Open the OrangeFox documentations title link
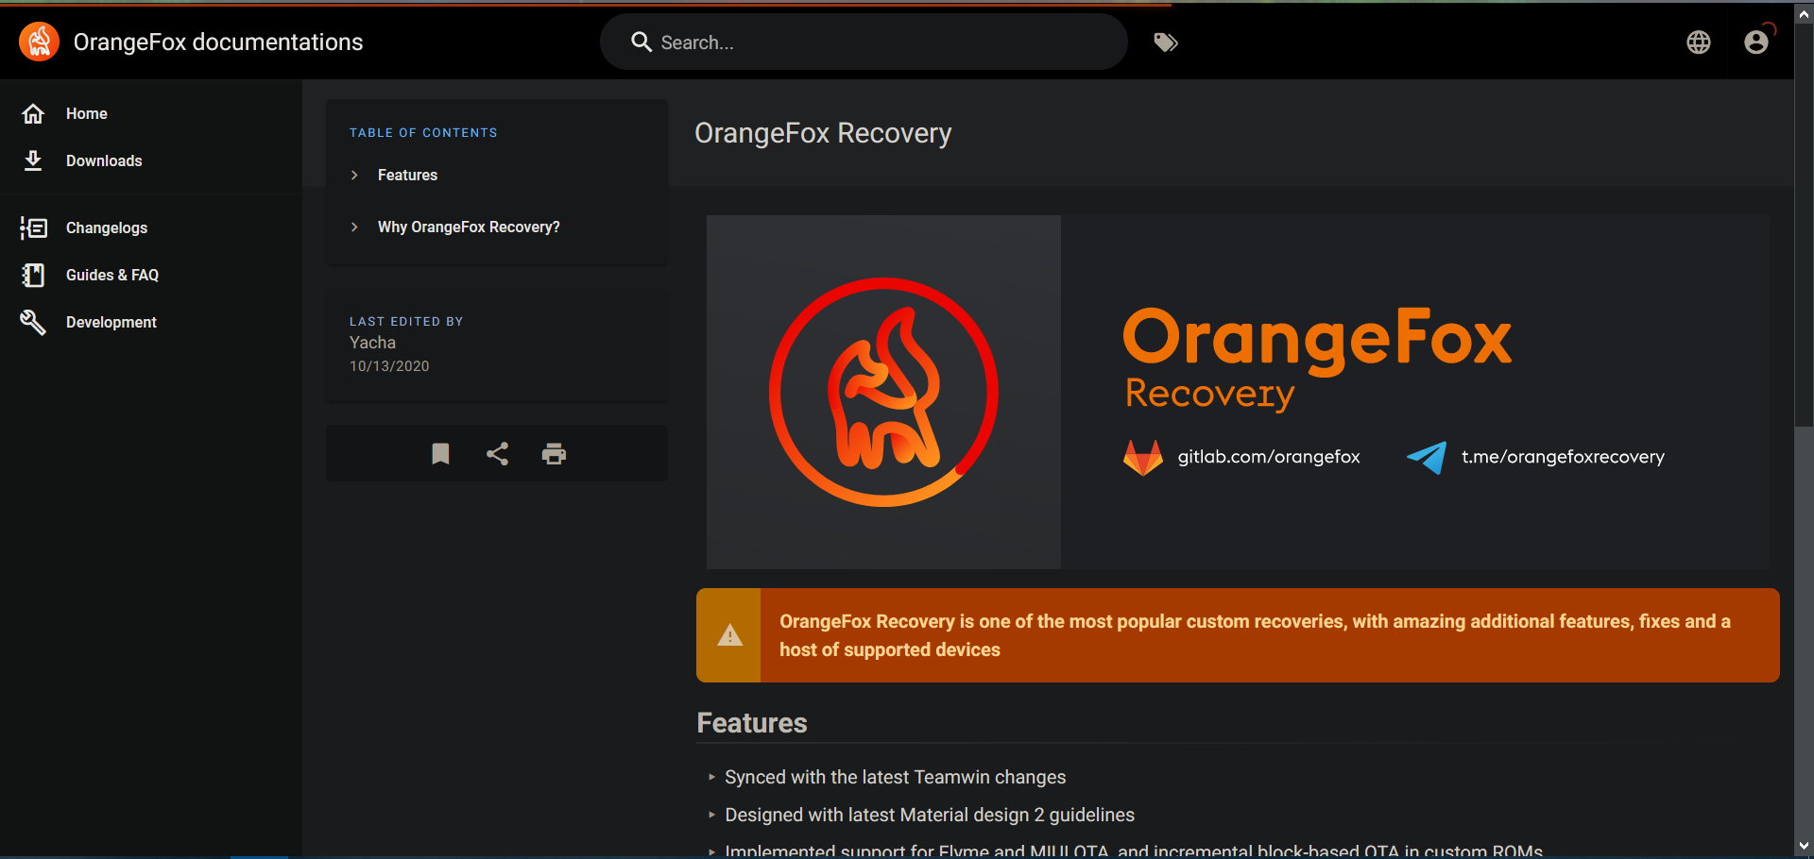This screenshot has height=859, width=1814. tap(218, 42)
